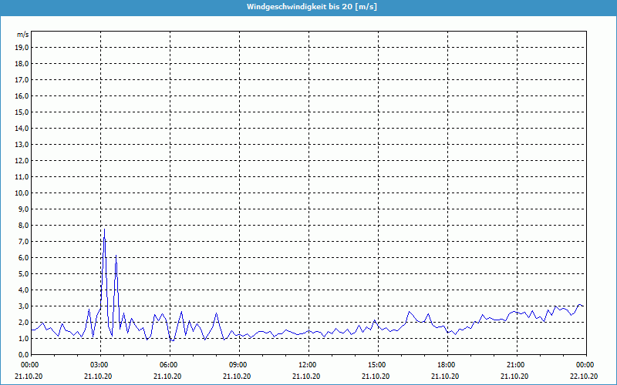Click the 'm/s' unit label on the y-axis

(x=23, y=35)
